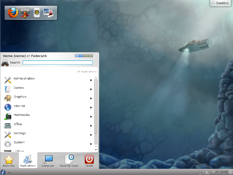Click the KDE Desktop badge
Screen dimensions: 233x175
tap(84, 56)
